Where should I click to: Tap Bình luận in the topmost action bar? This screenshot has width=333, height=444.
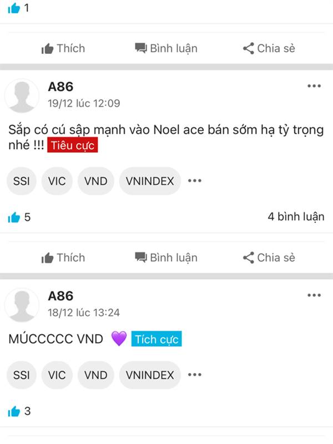click(166, 48)
